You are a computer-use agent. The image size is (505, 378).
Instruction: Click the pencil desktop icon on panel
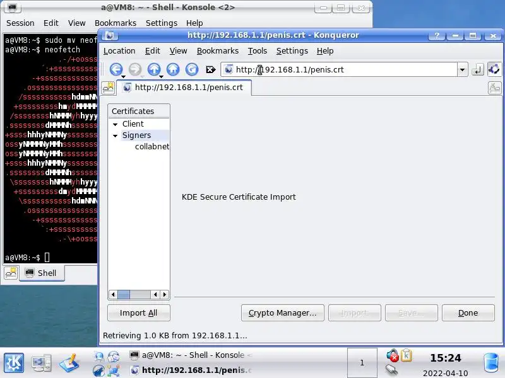[69, 363]
